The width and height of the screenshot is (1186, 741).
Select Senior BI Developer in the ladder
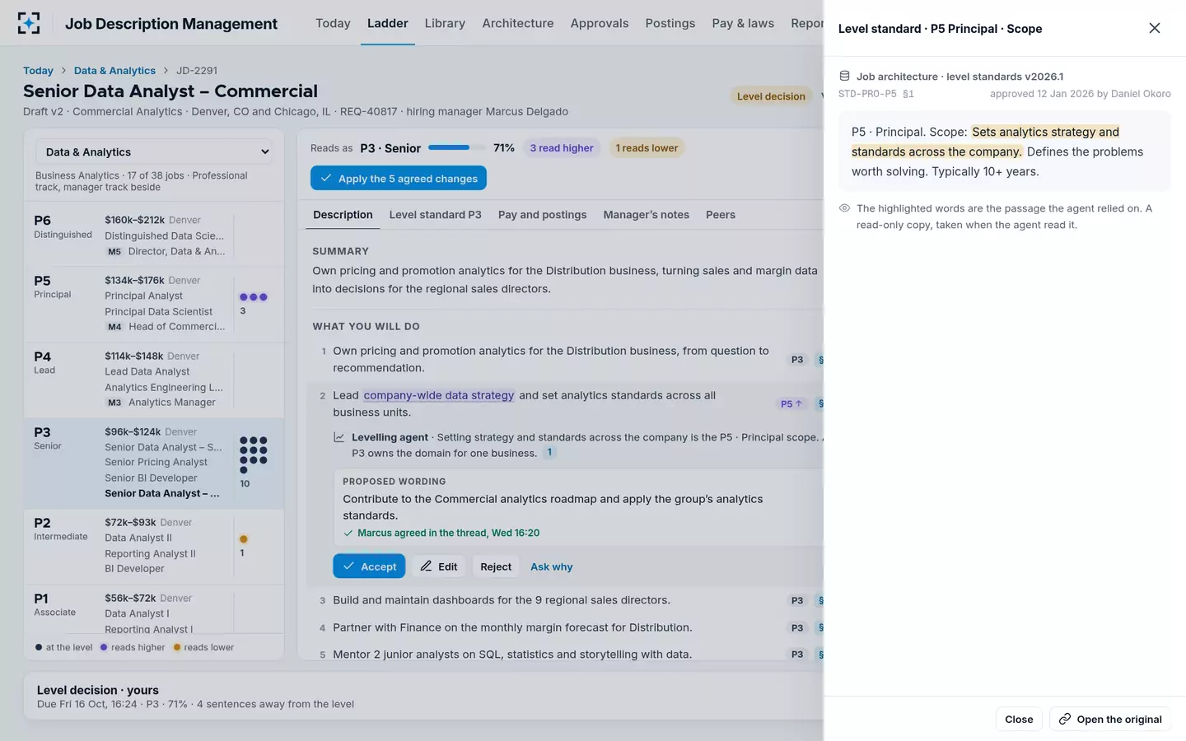151,478
